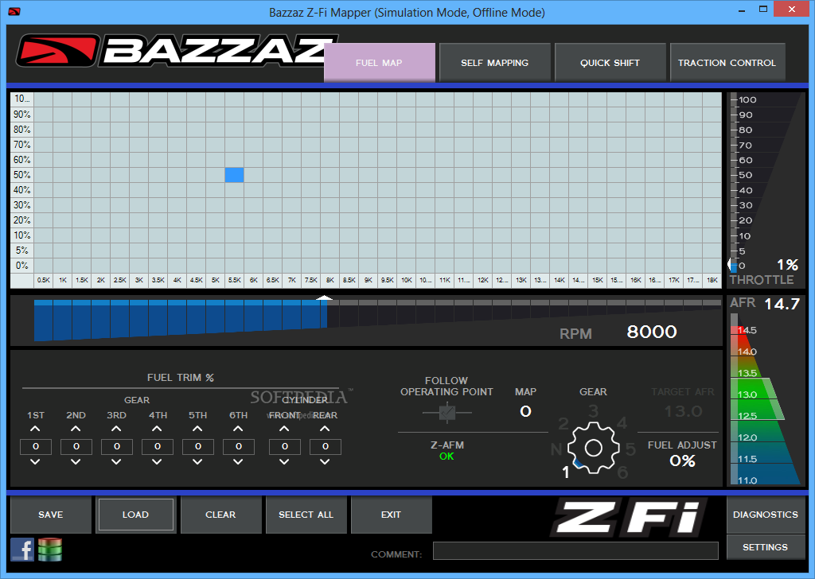
Task: Select the 50% throttle row header
Action: [21, 175]
